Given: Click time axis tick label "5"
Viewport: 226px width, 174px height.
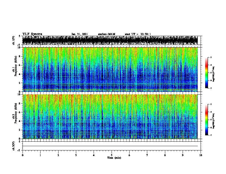Looking at the screenshot, I should point(112,155).
